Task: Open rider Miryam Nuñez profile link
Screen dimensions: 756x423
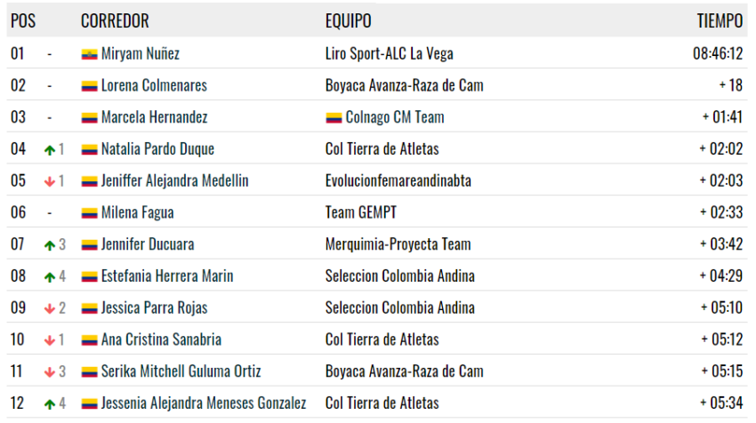Action: (141, 53)
